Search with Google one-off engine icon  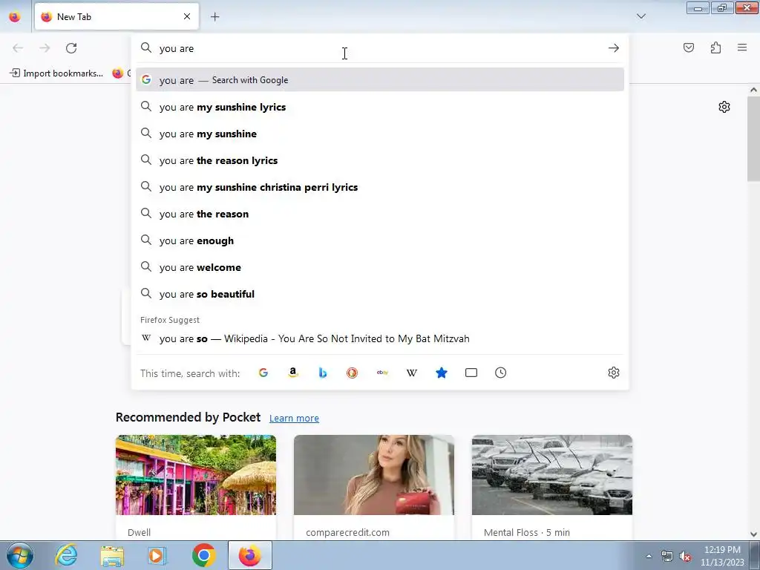(x=263, y=373)
